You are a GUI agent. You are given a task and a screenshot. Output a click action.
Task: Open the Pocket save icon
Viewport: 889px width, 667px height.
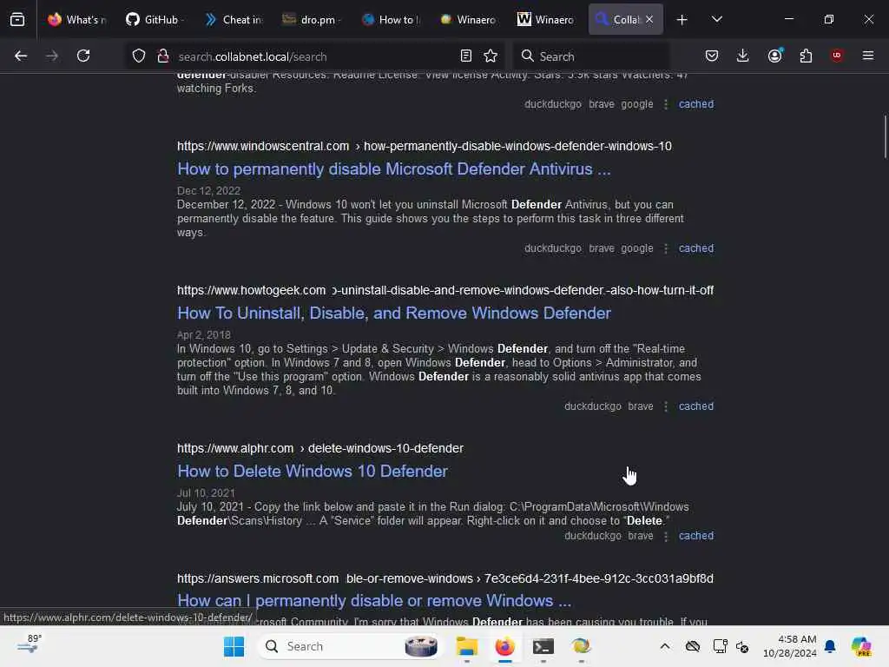point(712,56)
